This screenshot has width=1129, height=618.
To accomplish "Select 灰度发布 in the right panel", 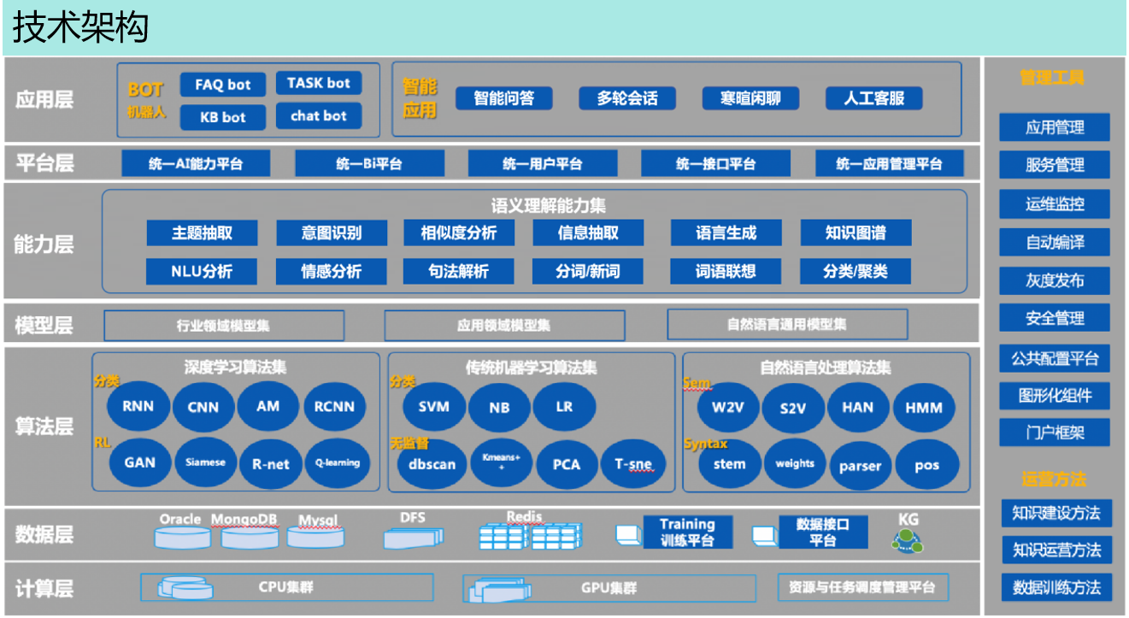I will pos(1055,280).
